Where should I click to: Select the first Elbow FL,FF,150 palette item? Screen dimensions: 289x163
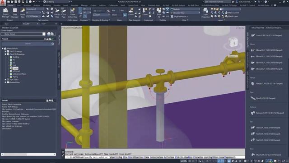pos(266,50)
